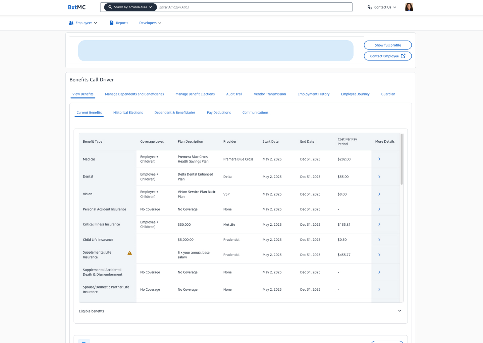The image size is (483, 343).
Task: Open details arrow for Critical Illness Insurance
Action: click(379, 224)
